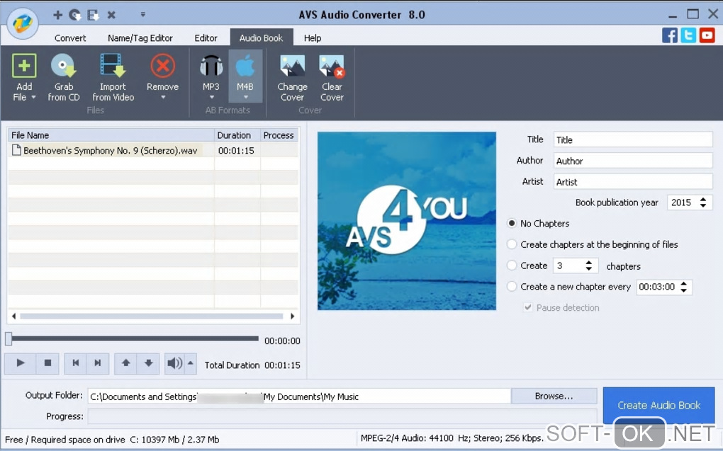
Task: Click the AVS application logo button
Action: point(23,23)
